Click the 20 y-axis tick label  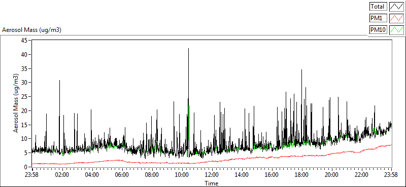tap(24, 110)
